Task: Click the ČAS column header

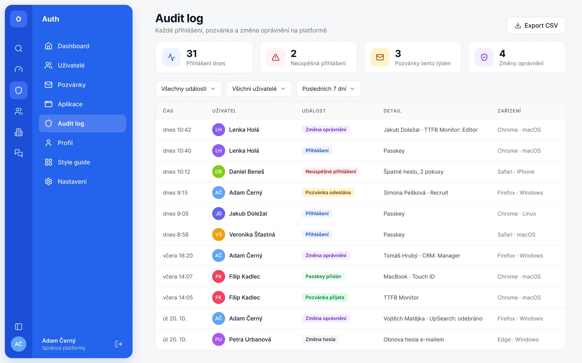Action: click(x=168, y=111)
